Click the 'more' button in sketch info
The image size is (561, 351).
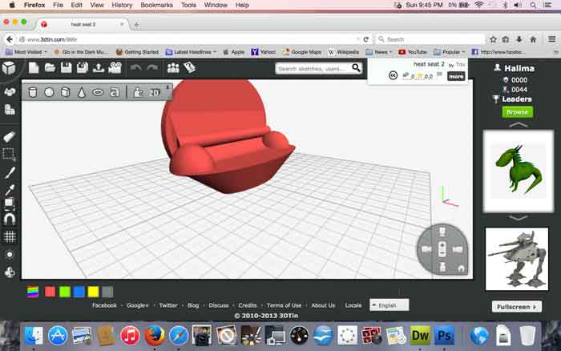(x=456, y=76)
